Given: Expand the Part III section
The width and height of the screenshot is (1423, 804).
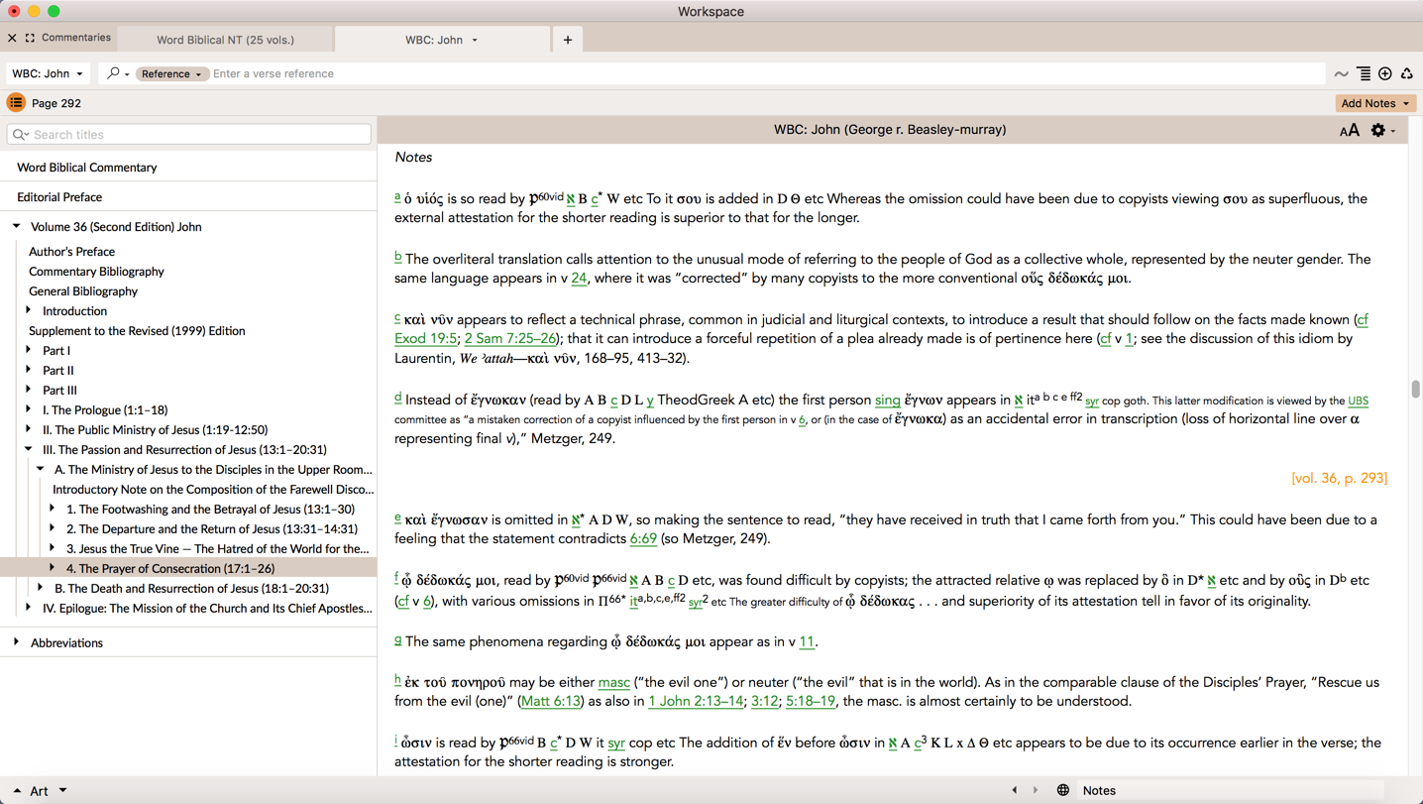Looking at the screenshot, I should tap(29, 390).
